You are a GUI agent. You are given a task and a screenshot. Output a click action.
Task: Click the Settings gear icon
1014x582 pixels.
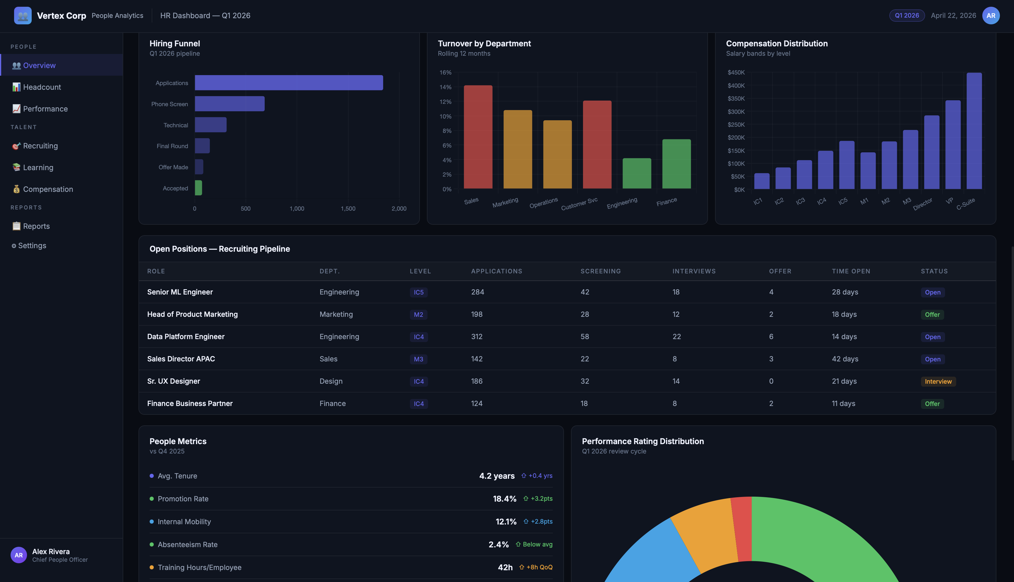(x=14, y=246)
